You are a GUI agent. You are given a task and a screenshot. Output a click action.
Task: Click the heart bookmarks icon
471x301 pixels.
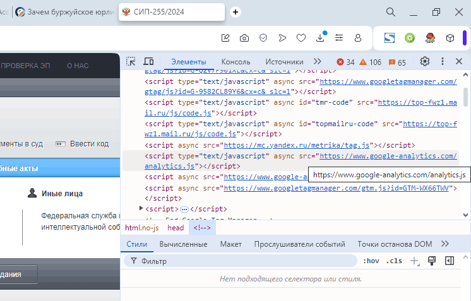[301, 38]
